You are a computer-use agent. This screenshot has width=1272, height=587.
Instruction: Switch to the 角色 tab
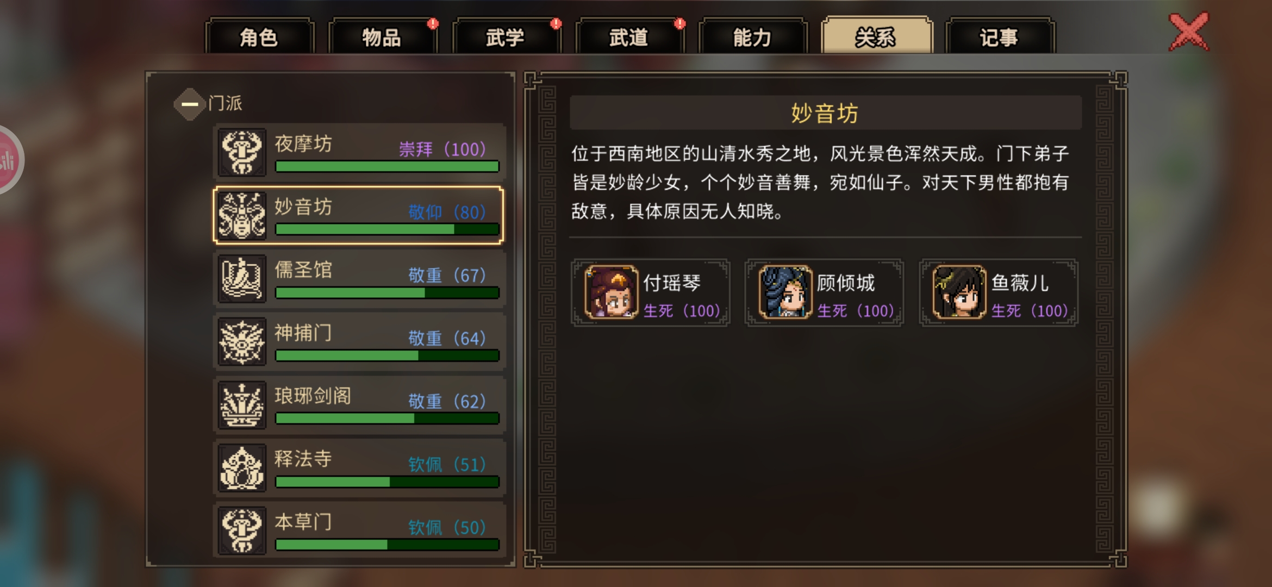(259, 37)
